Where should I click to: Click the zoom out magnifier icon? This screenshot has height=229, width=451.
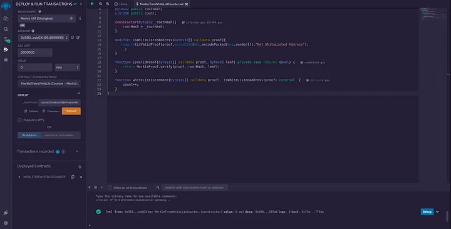pos(100,4)
